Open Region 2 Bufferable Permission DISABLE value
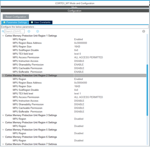The height and width of the screenshot is (147, 150). (x=79, y=112)
